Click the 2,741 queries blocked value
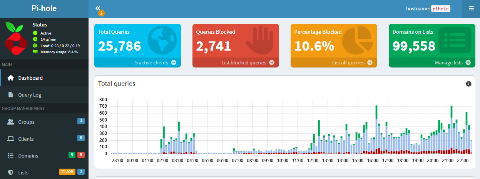Screen dimensions: 480x179 [213, 46]
